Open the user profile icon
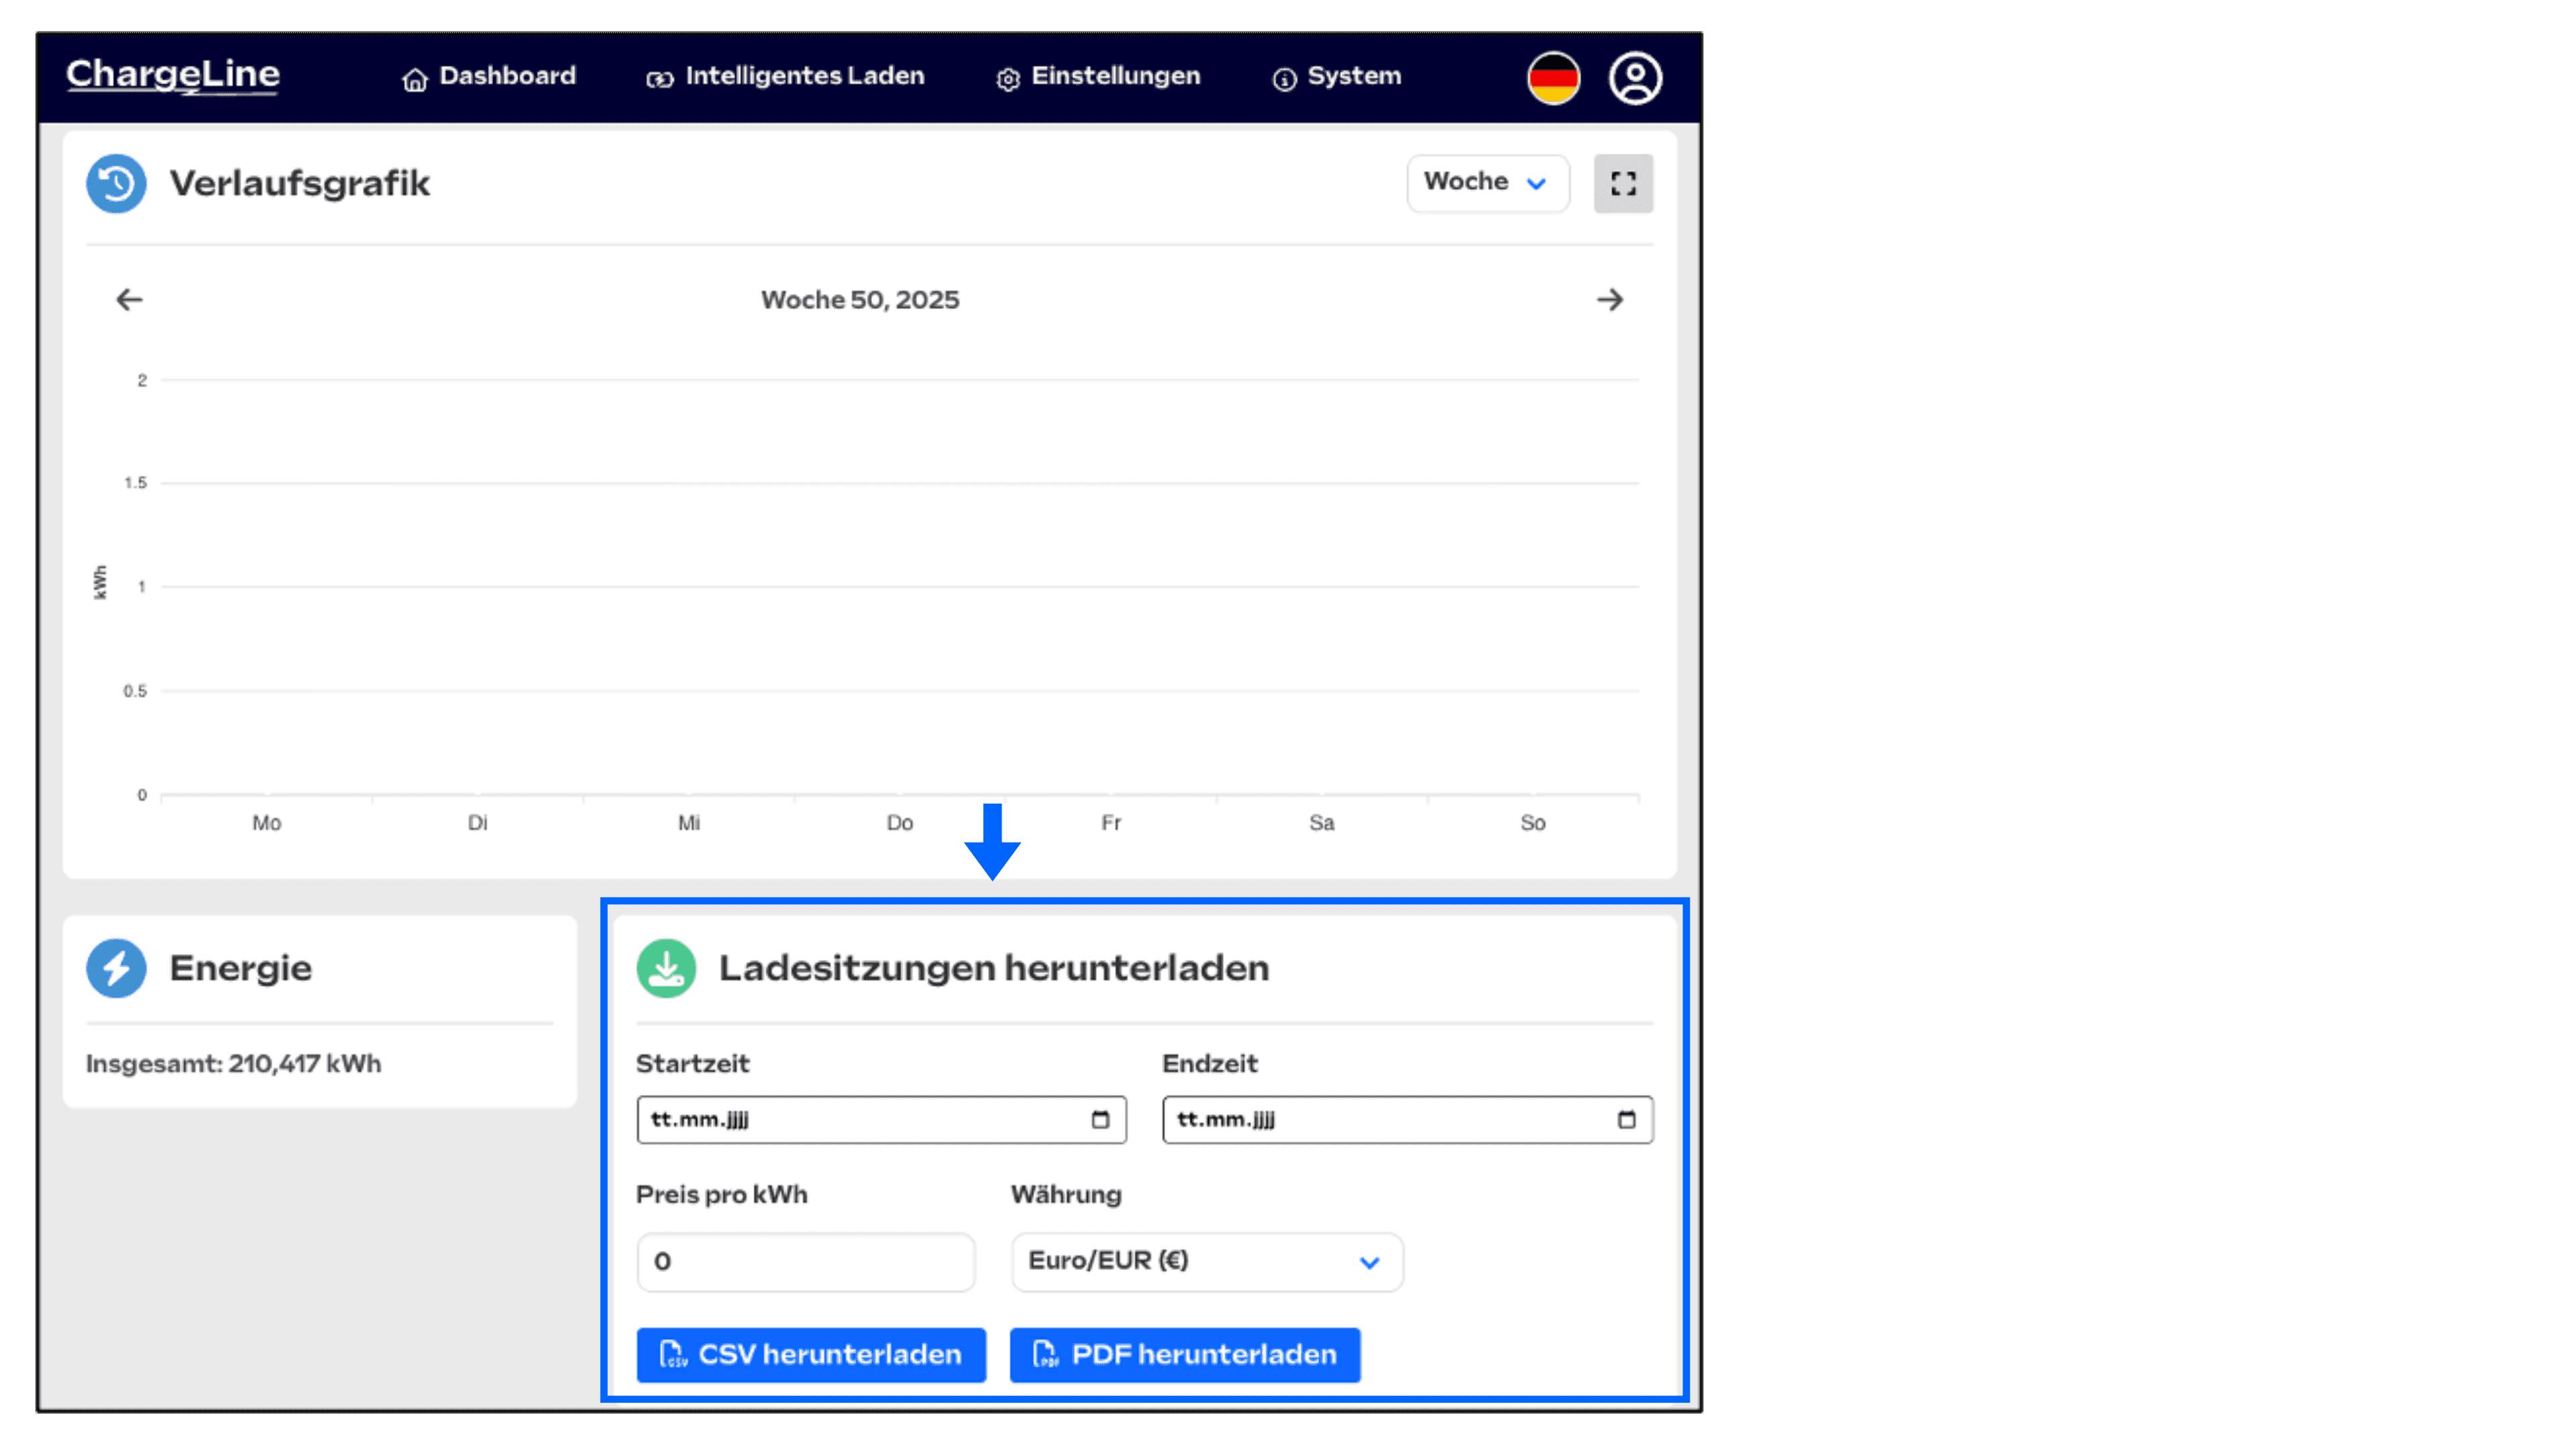Image resolution: width=2576 pixels, height=1449 pixels. click(1635, 78)
